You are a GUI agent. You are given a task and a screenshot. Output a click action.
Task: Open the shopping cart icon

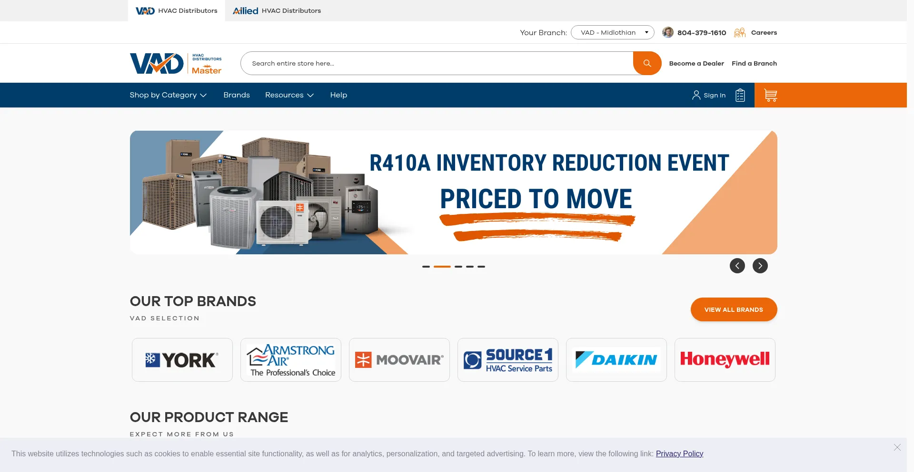pos(770,95)
